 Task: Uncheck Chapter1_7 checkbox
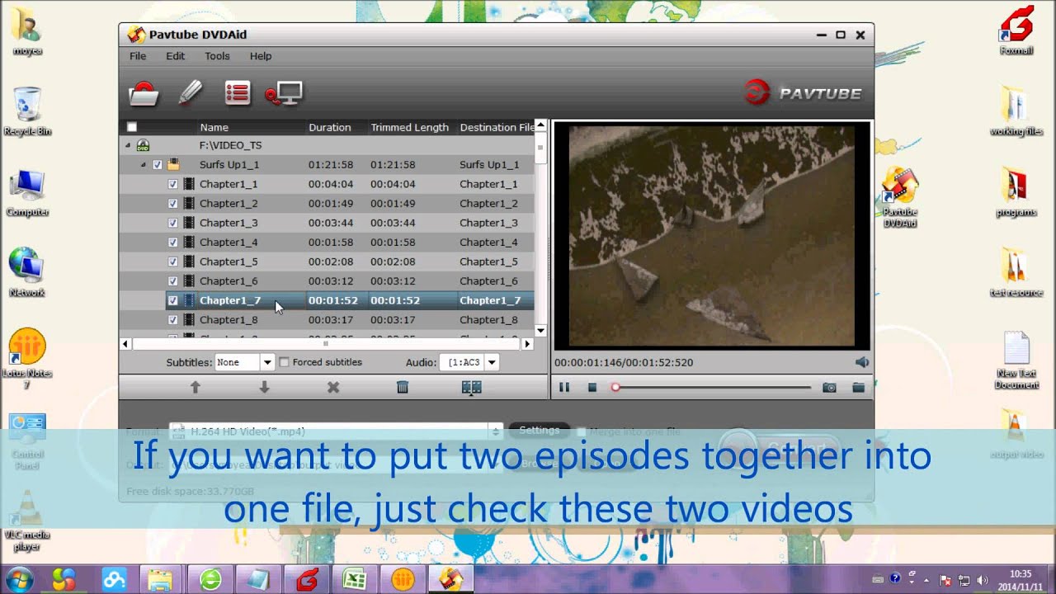tap(172, 300)
